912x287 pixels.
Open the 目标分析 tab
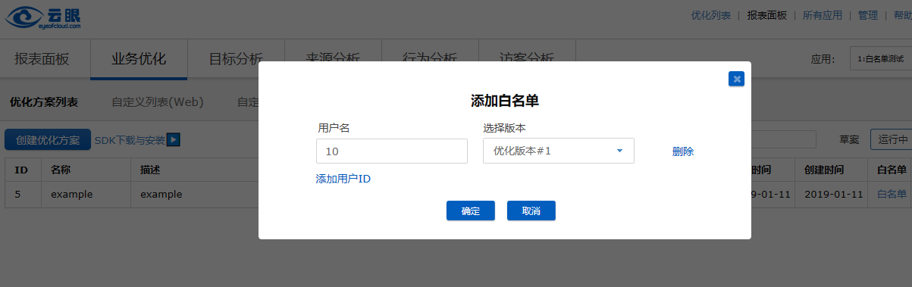236,59
